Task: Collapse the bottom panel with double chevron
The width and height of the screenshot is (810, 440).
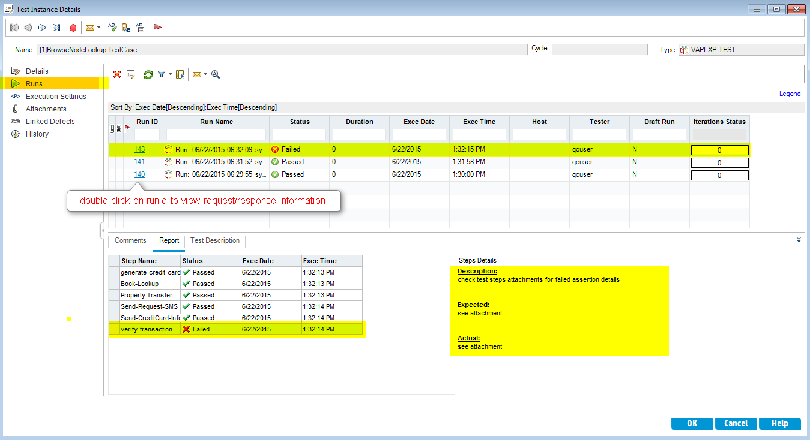Action: 799,240
